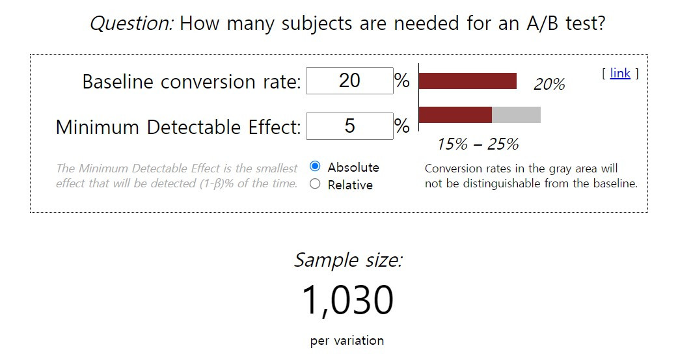Choose the Relative radio option
Screen dimensions: 678x363
(x=315, y=184)
